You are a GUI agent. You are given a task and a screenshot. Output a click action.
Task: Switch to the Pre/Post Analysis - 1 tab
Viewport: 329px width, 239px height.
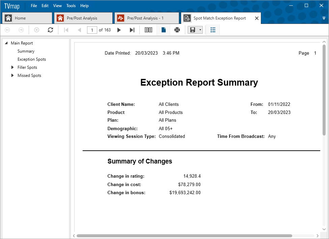tap(147, 18)
